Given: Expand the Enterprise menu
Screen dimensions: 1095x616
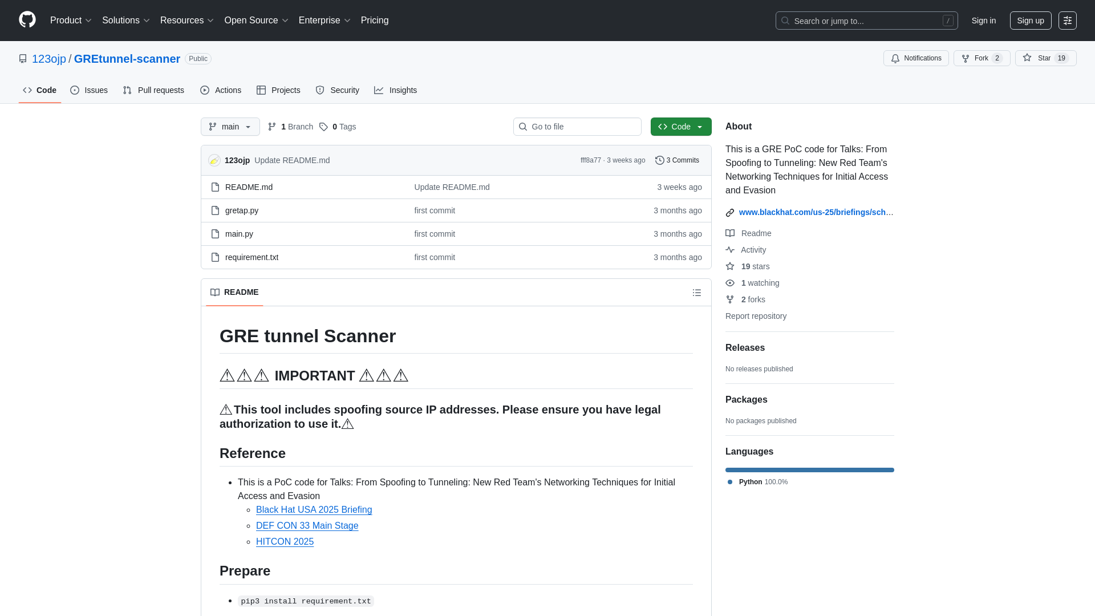Looking at the screenshot, I should [x=325, y=21].
